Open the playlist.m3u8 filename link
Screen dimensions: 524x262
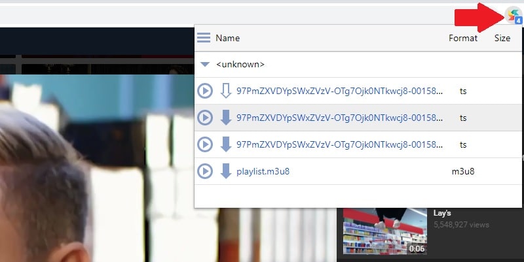pyautogui.click(x=263, y=171)
